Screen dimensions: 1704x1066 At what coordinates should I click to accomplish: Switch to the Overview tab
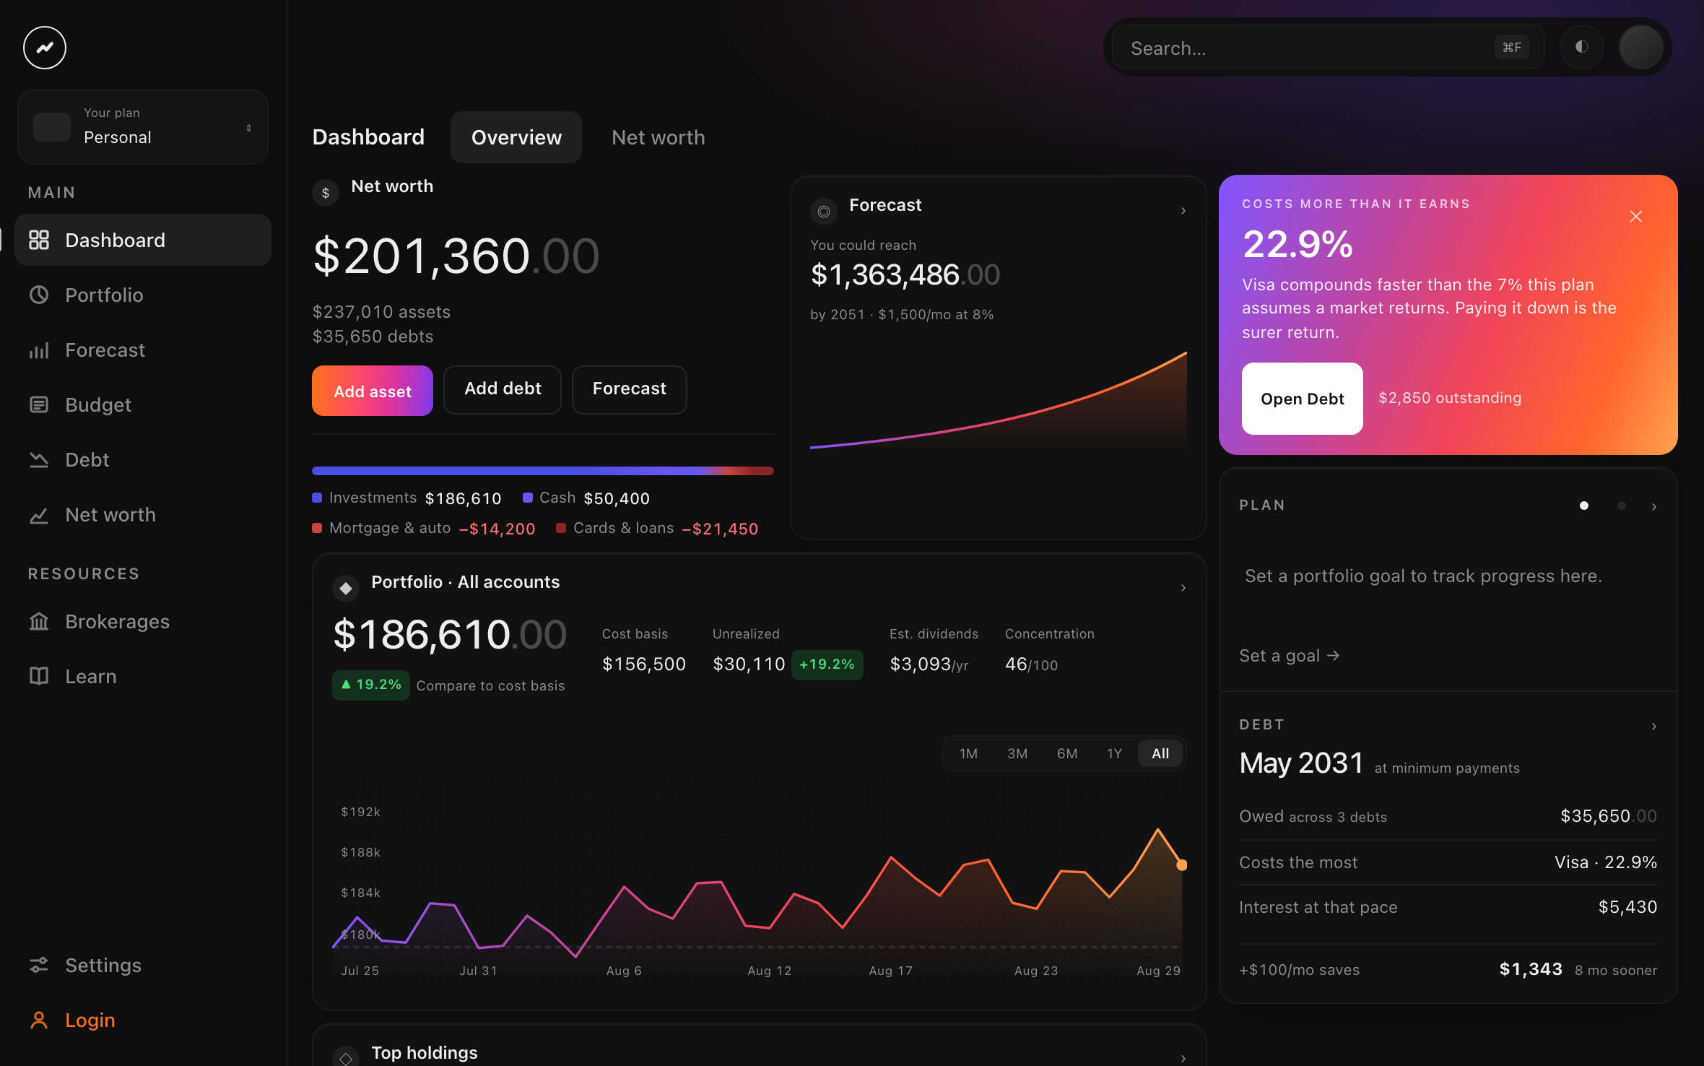(x=516, y=137)
